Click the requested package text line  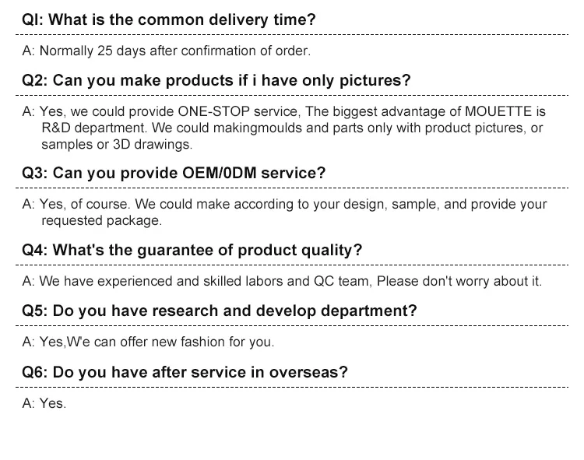pos(101,221)
